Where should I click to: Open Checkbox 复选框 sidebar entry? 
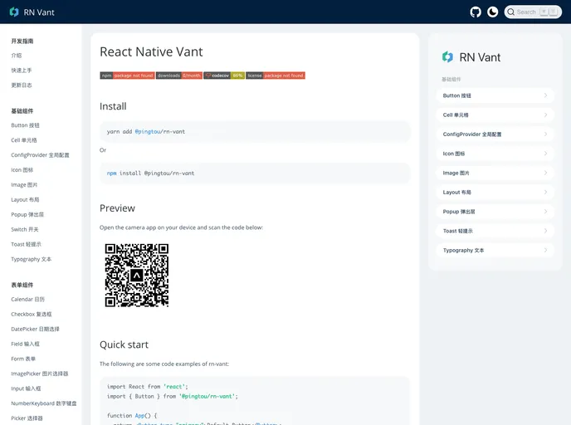pyautogui.click(x=32, y=314)
